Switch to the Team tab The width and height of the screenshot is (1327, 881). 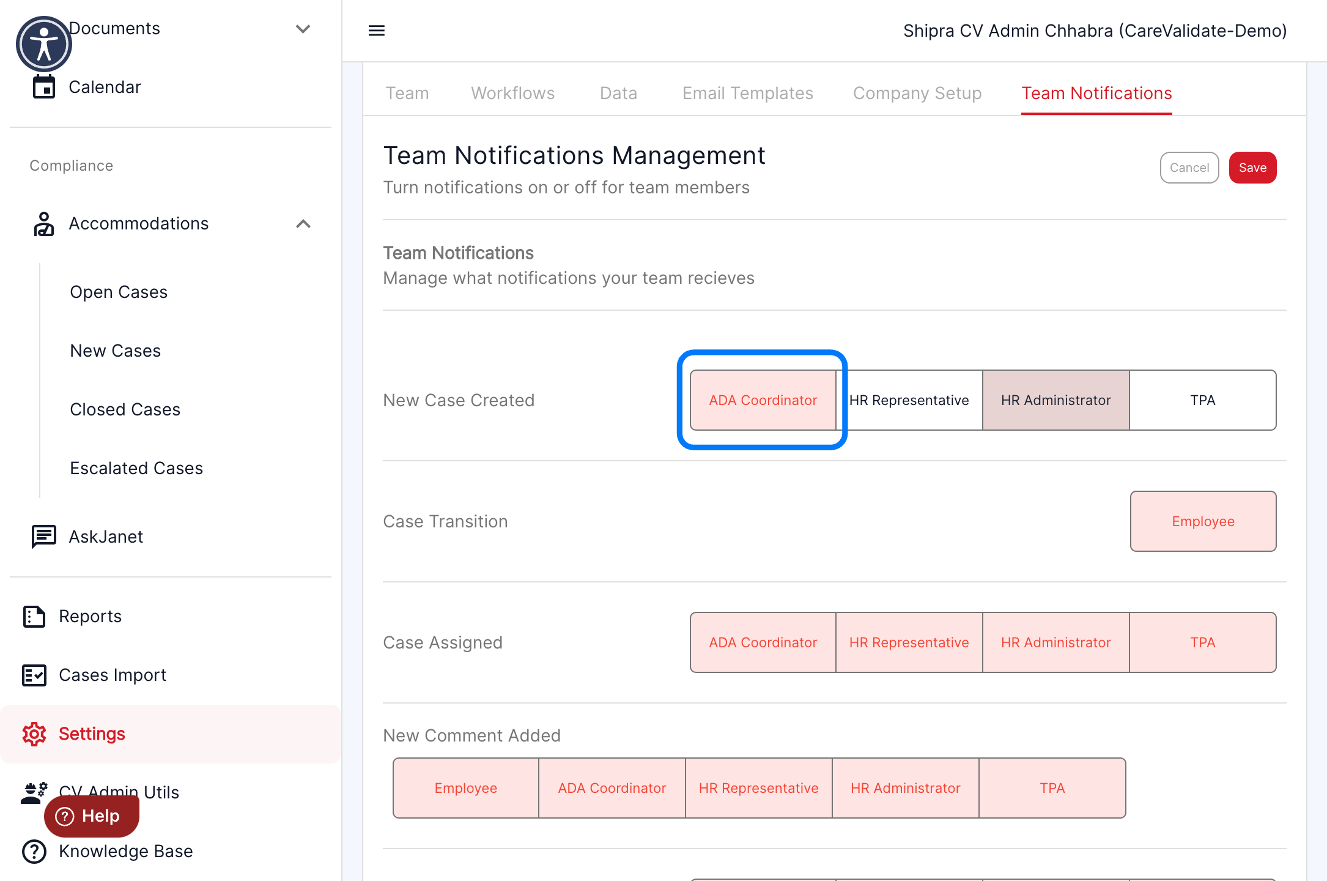click(x=407, y=93)
